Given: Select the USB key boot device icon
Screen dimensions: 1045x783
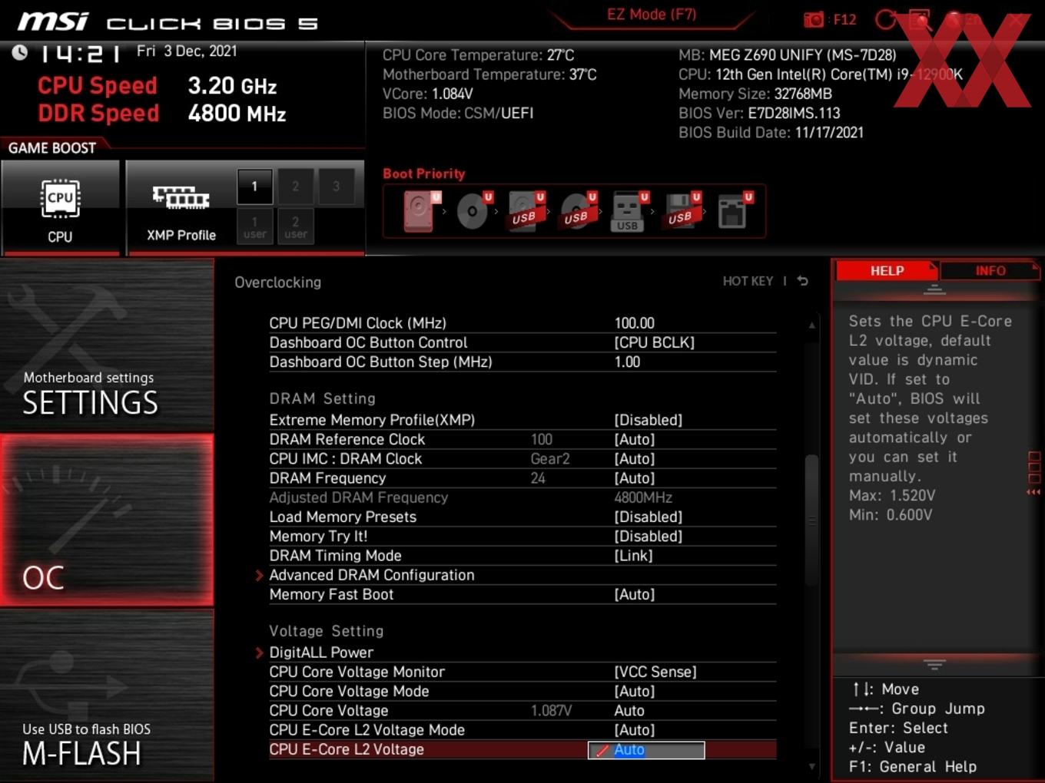Looking at the screenshot, I should coord(629,211).
